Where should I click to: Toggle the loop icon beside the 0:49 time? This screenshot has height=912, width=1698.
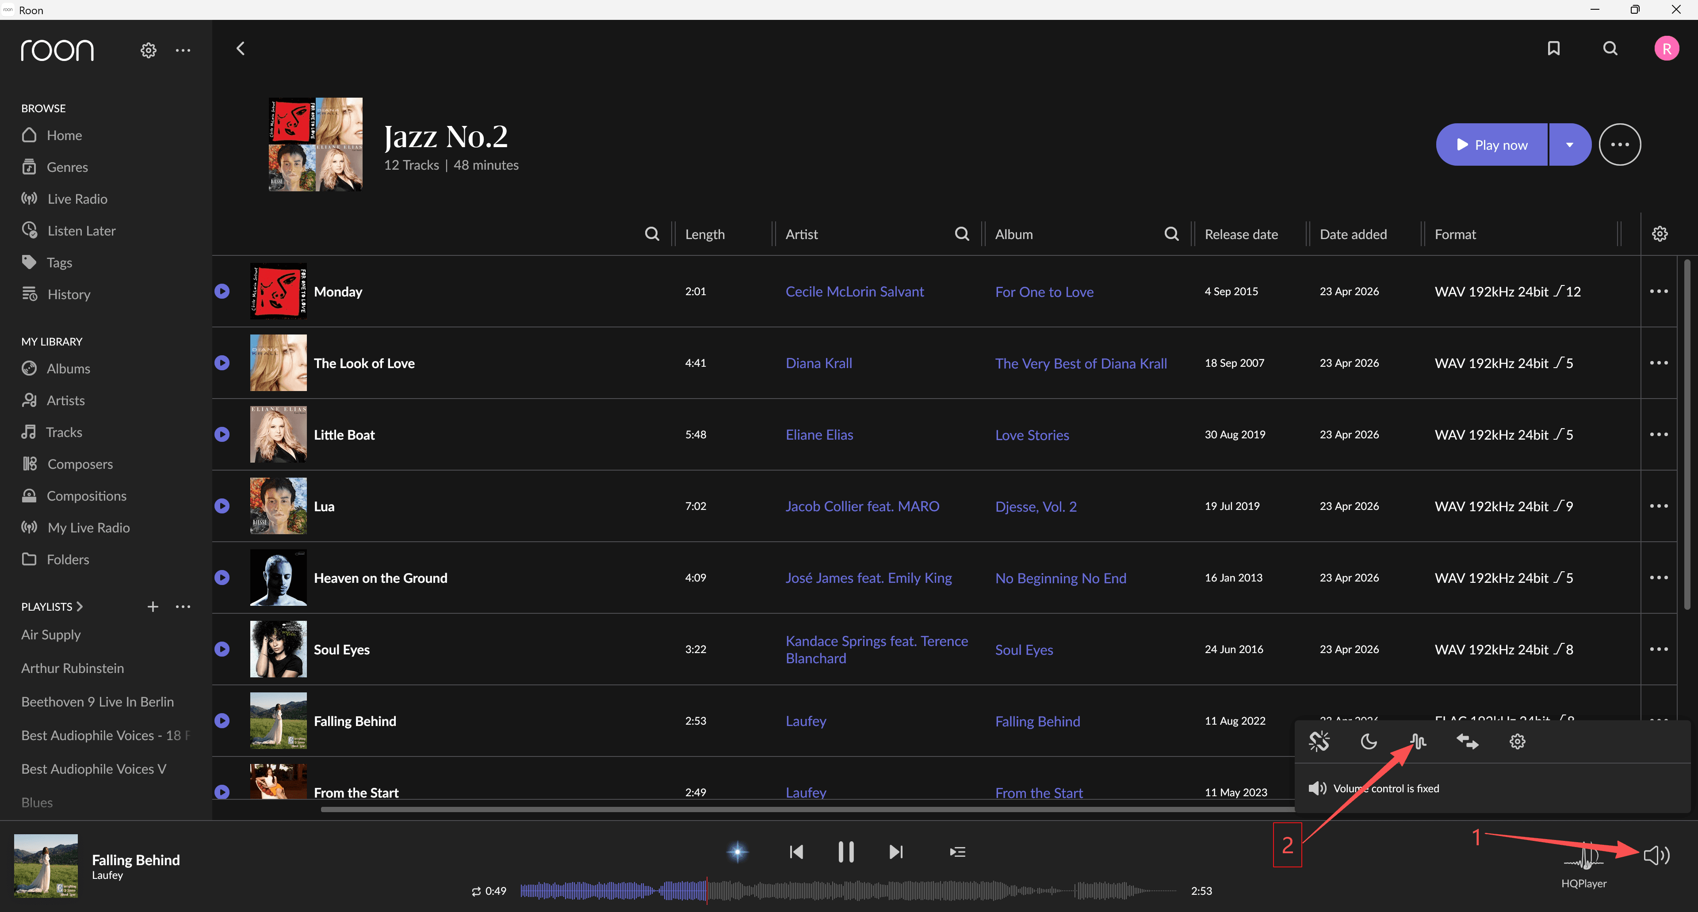point(476,892)
